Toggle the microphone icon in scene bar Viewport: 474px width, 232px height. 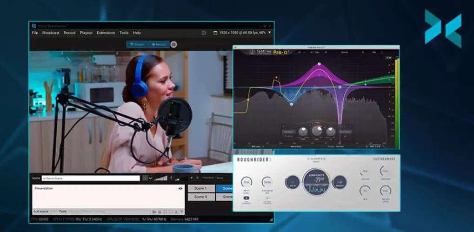[x=171, y=178]
